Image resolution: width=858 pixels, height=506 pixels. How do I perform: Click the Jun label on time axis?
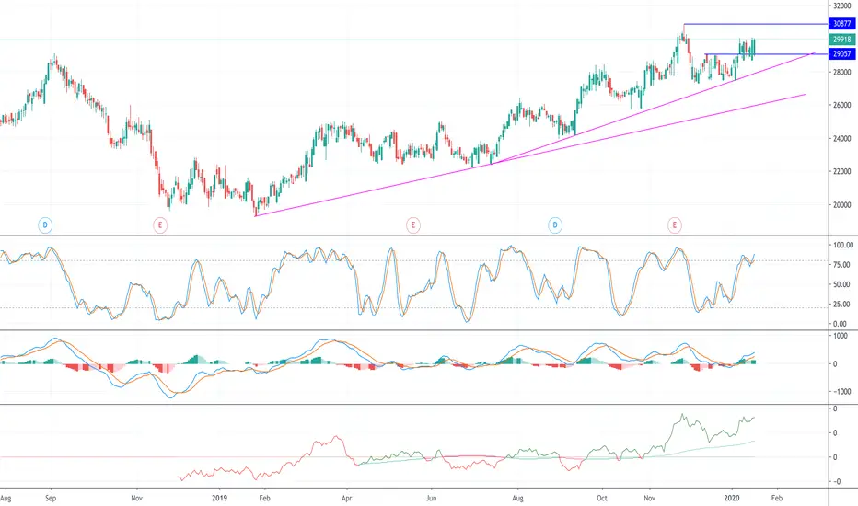tap(431, 499)
